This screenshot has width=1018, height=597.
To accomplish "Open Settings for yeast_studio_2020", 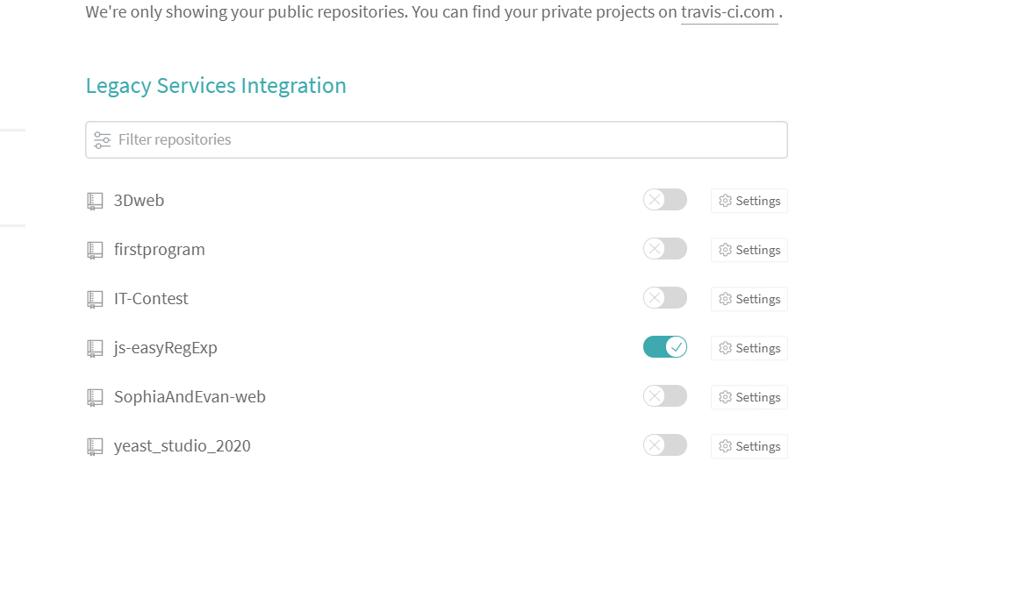I will tap(749, 446).
